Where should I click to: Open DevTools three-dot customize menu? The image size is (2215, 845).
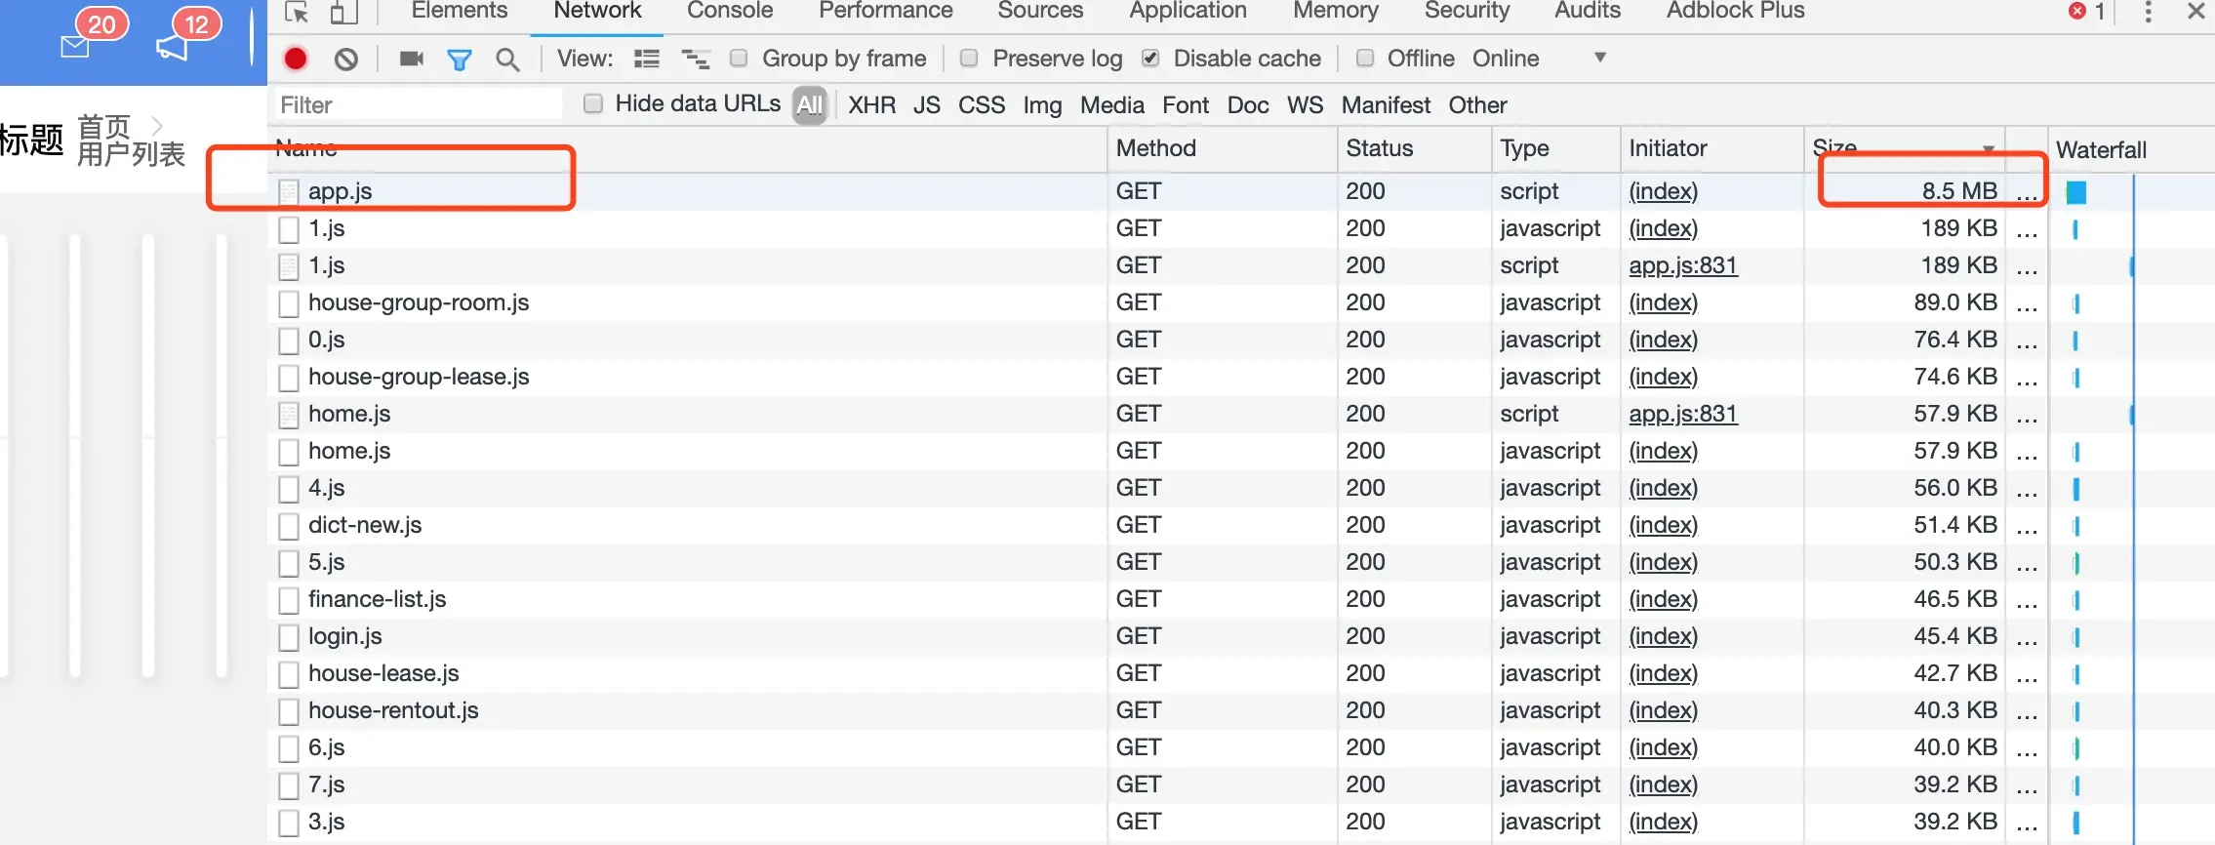[2148, 12]
